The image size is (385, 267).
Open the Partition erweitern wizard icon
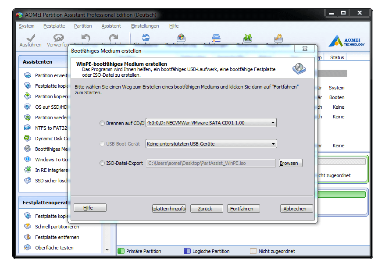click(28, 75)
